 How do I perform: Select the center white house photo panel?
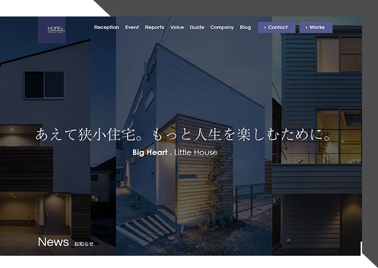point(194,136)
